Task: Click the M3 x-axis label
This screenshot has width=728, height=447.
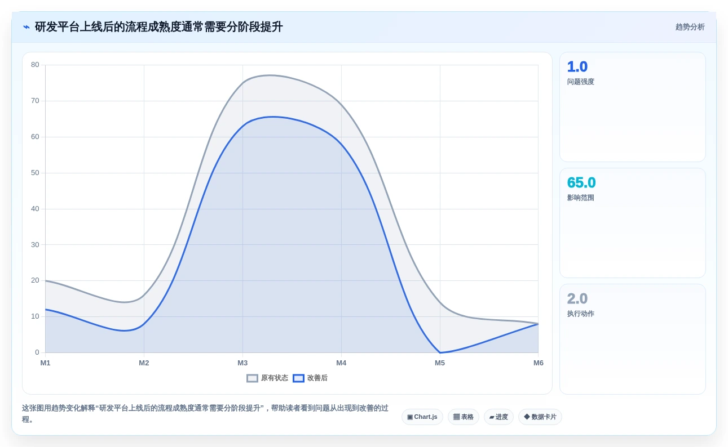Action: [x=242, y=363]
